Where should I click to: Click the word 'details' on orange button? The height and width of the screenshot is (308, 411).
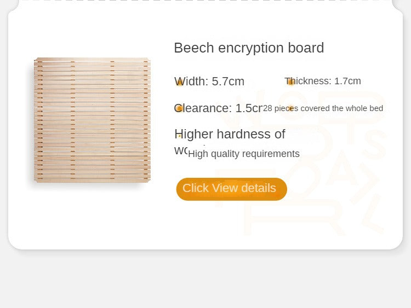pos(258,188)
